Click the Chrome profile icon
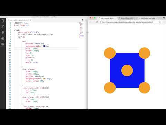 [164, 18]
